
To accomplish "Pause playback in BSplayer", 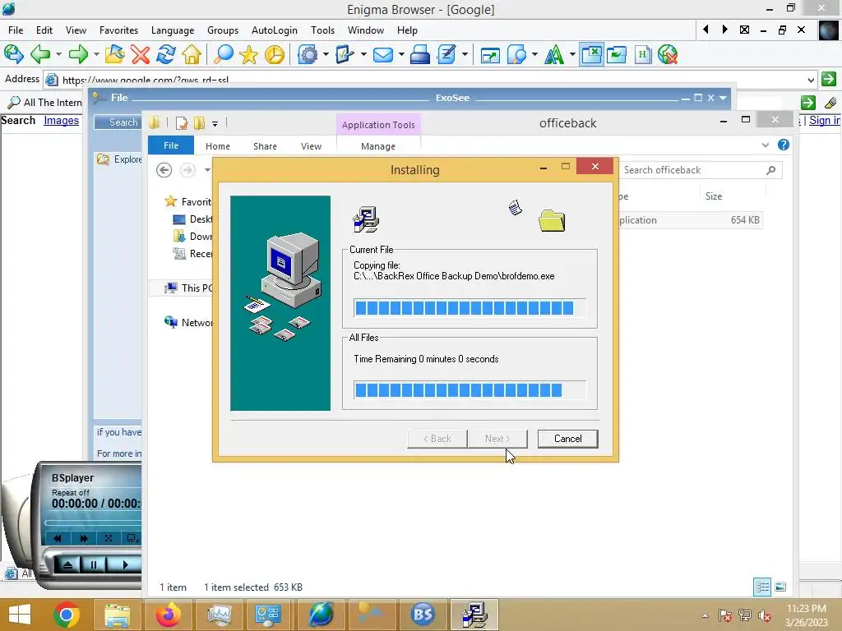I will coord(94,564).
